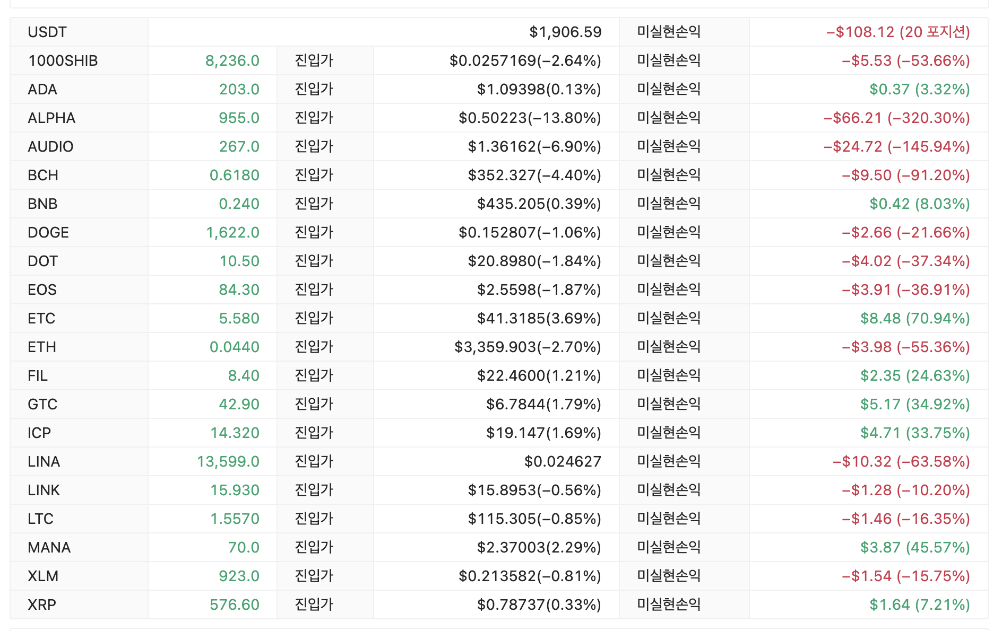This screenshot has height=631, width=1002.
Task: Click EOS loss −$3.91 (−36.91%)
Action: pos(906,290)
